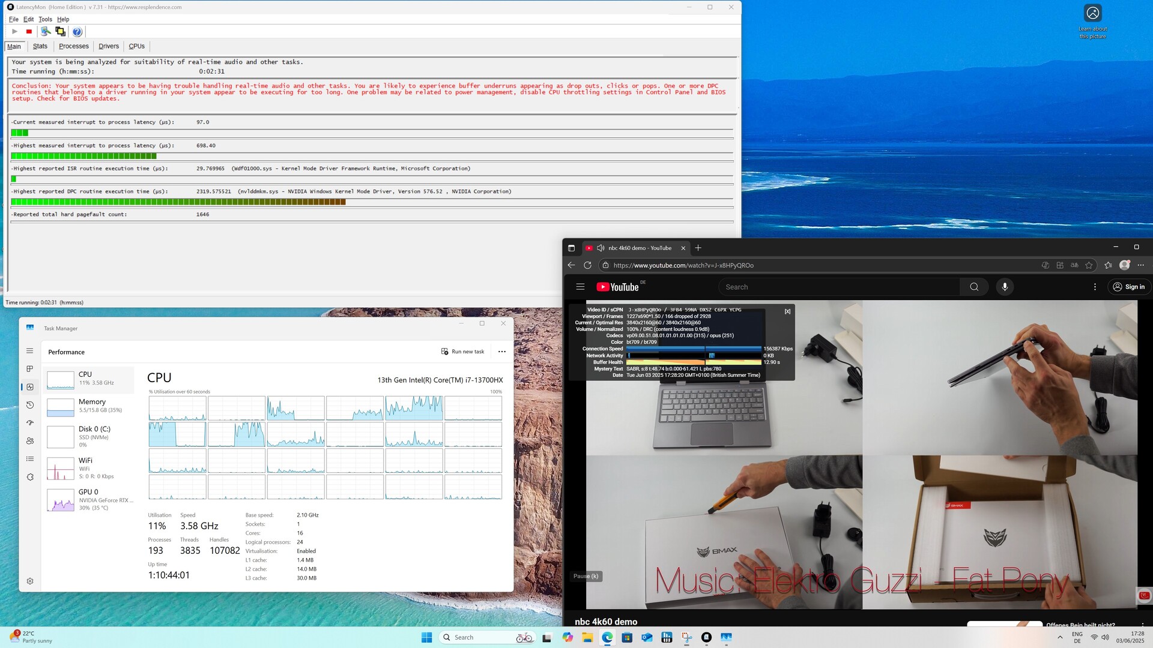Refresh the YouTube page in Edge
Image resolution: width=1153 pixels, height=648 pixels.
pos(587,265)
